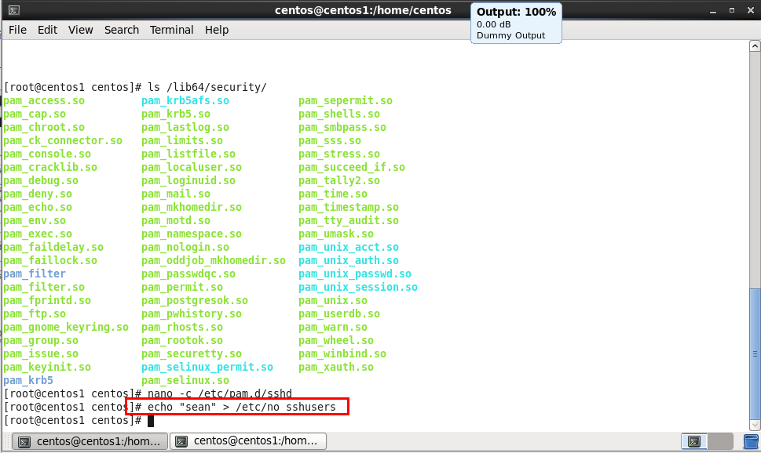
Task: Click the text pam_deny.so
Action: point(38,194)
